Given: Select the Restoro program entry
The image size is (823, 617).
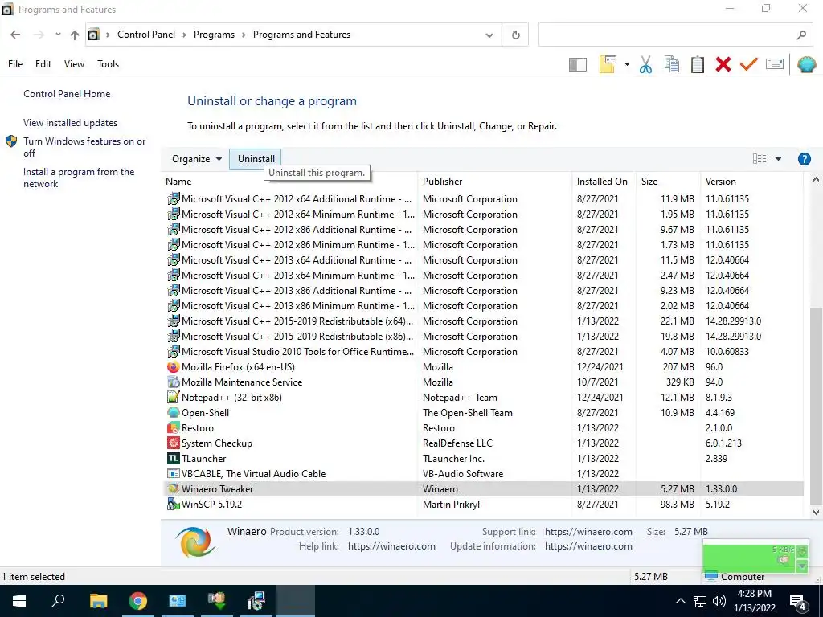Looking at the screenshot, I should tap(483, 428).
